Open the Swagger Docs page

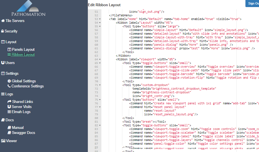coord(23,133)
